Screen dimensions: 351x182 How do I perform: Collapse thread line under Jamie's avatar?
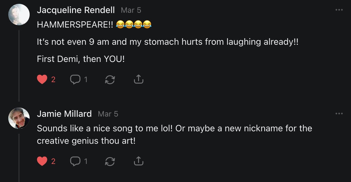pyautogui.click(x=19, y=157)
